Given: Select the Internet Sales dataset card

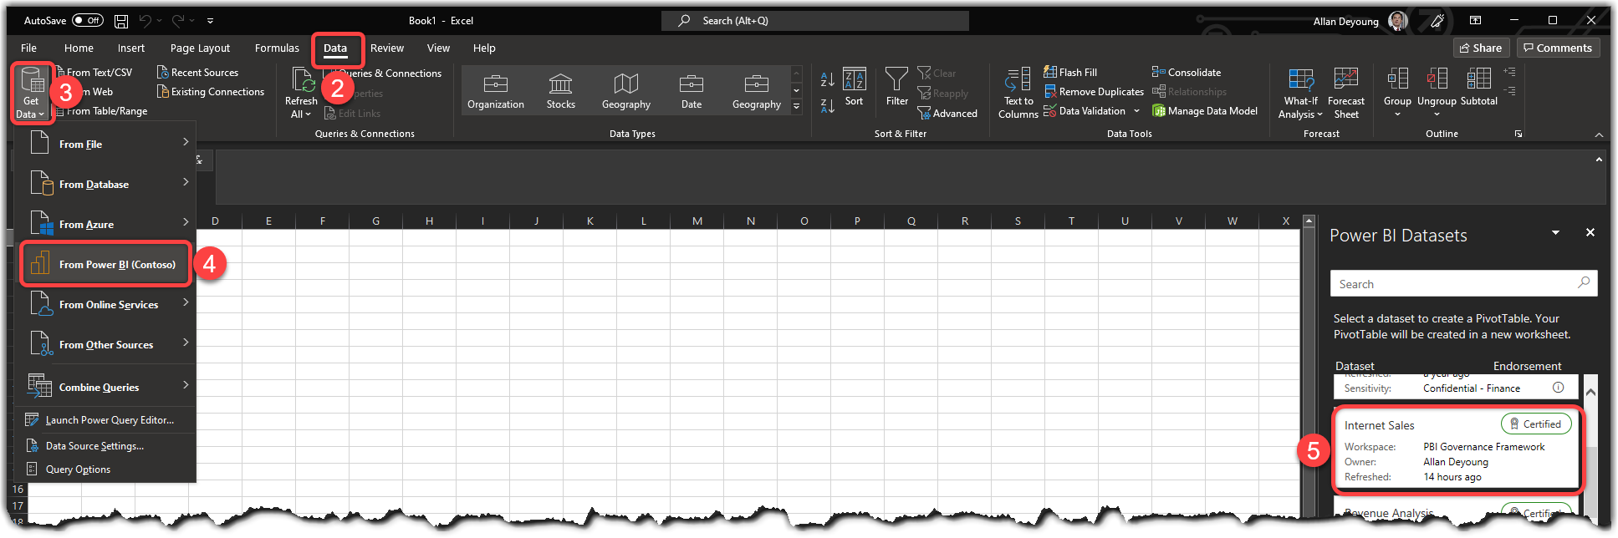Looking at the screenshot, I should pyautogui.click(x=1456, y=449).
